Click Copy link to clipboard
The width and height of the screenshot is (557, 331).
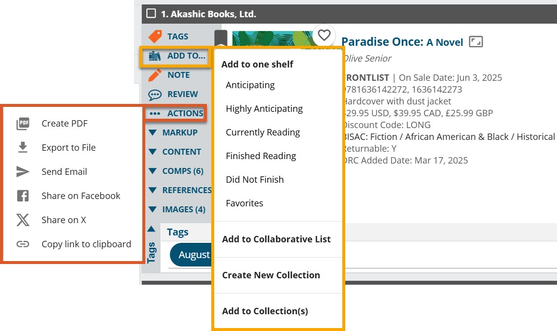[86, 244]
